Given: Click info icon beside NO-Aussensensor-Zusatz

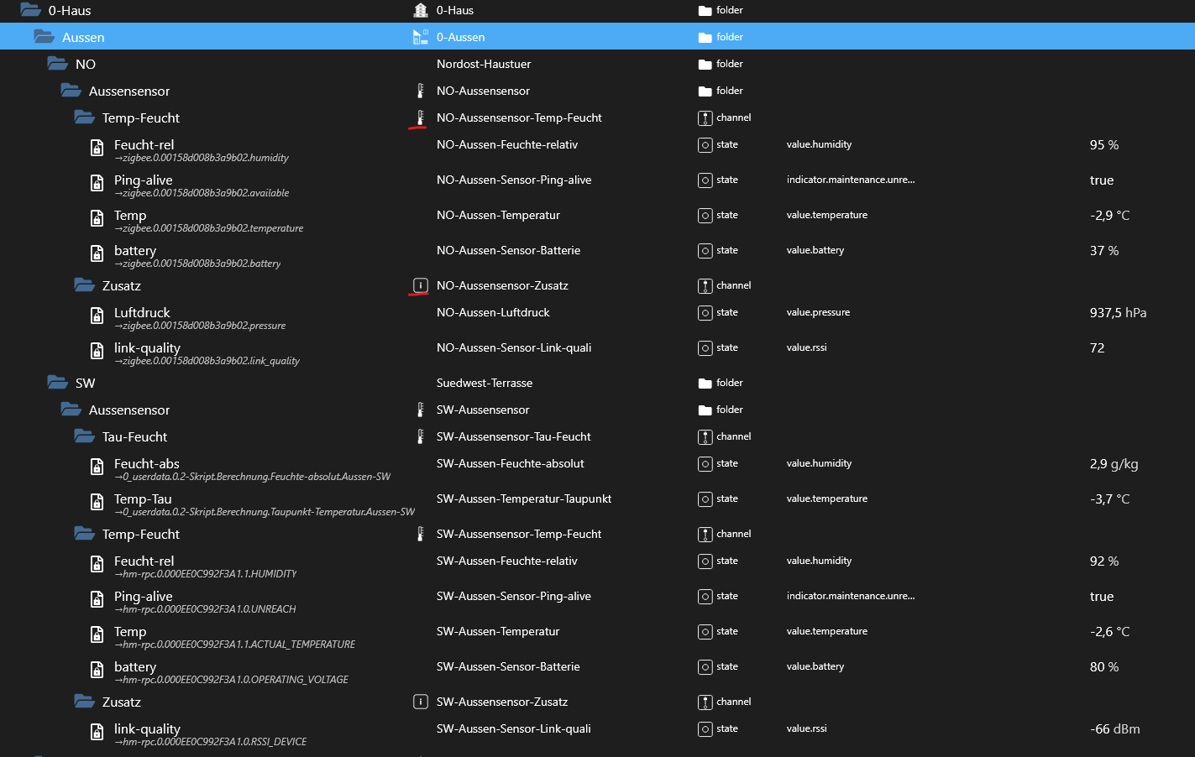Looking at the screenshot, I should (x=421, y=285).
